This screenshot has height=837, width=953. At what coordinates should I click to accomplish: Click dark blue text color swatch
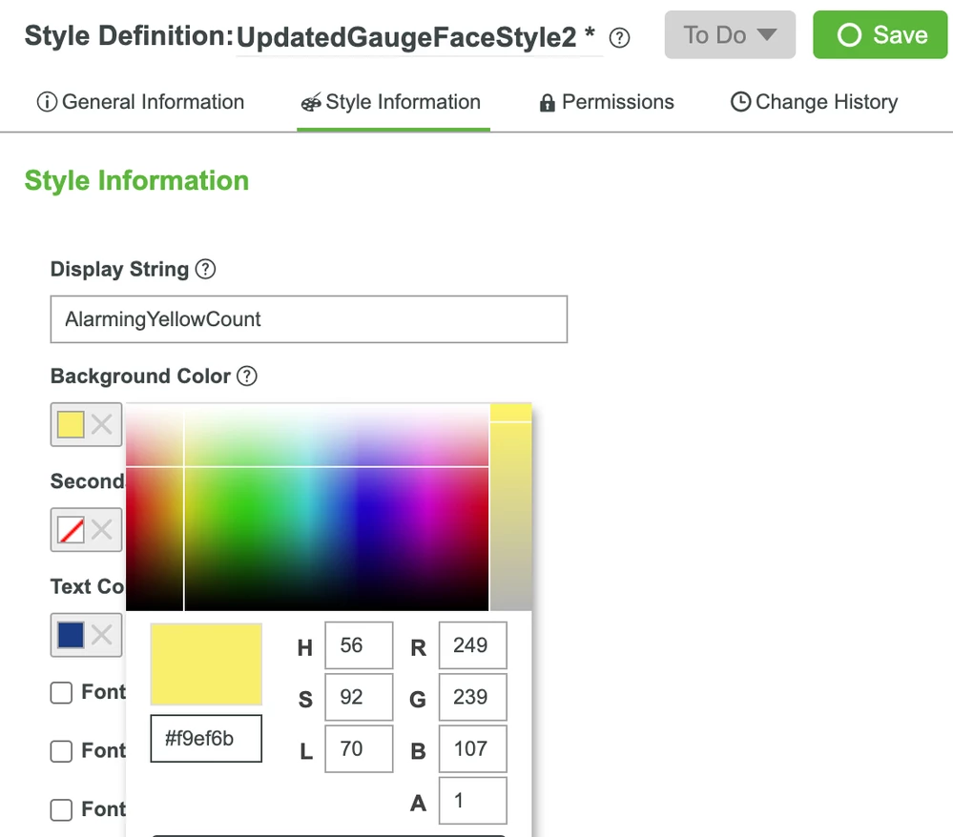point(71,635)
